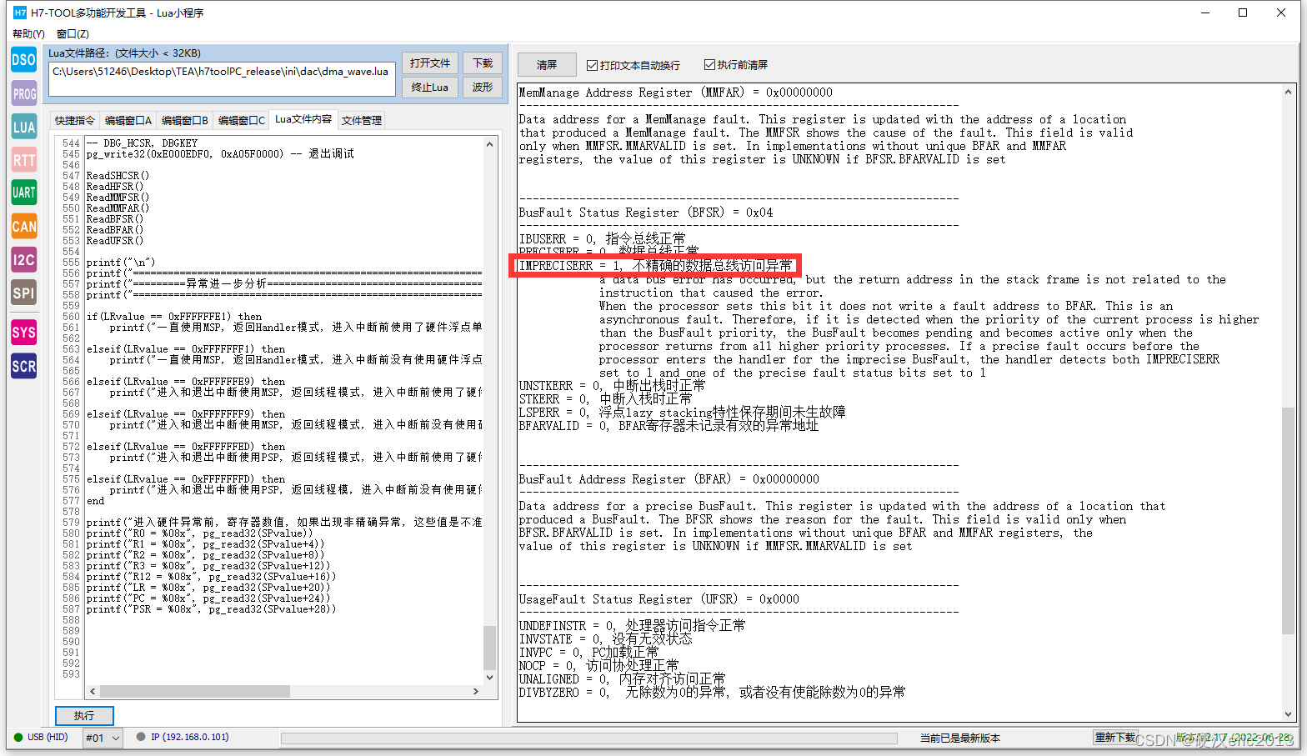
Task: Click code line ReadSHCSR()
Action: 118,176
